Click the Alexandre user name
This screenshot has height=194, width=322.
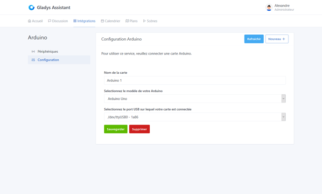coord(282,6)
